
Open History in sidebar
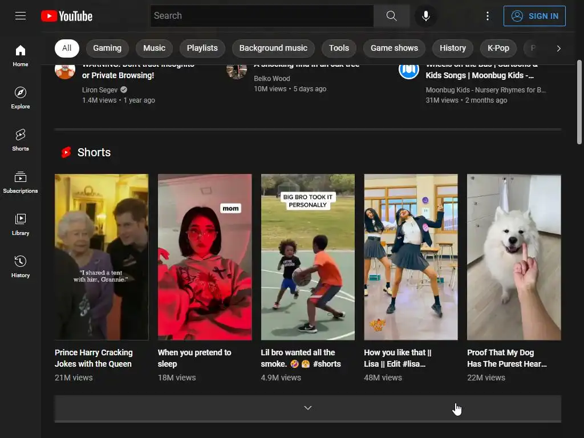tap(21, 267)
